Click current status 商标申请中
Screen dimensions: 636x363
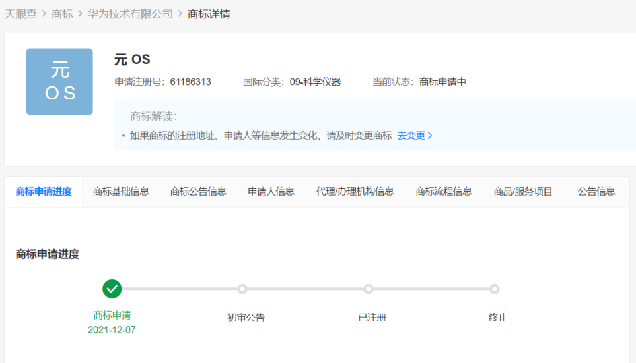(x=442, y=82)
